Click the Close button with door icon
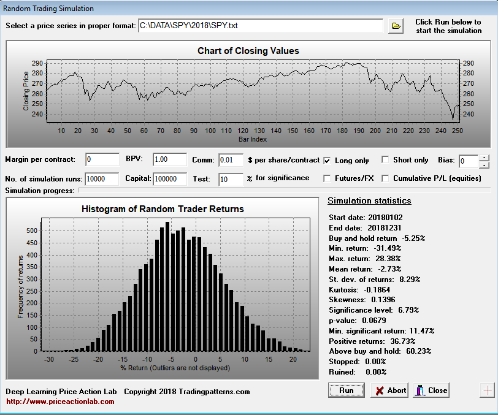 [431, 390]
